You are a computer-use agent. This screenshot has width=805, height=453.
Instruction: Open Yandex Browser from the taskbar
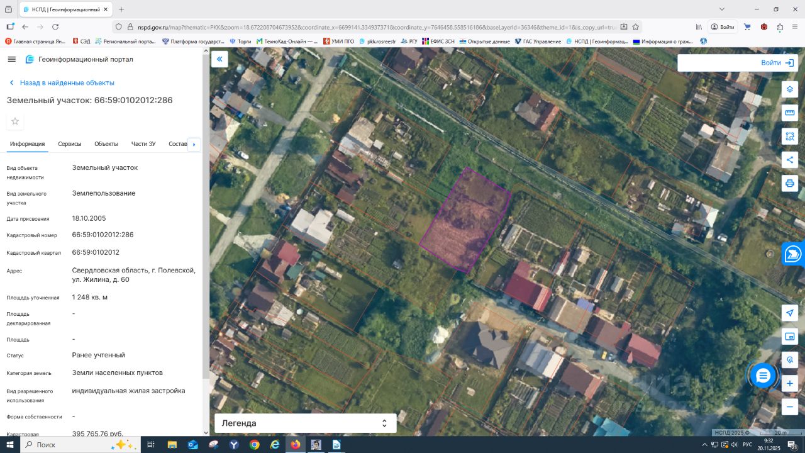pos(234,445)
